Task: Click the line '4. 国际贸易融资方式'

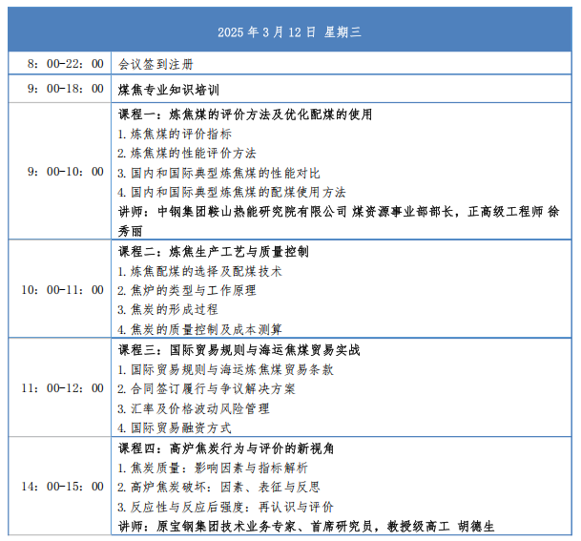Action: pos(175,428)
